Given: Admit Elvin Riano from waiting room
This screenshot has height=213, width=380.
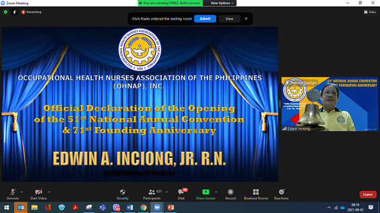Looking at the screenshot, I should tap(205, 18).
